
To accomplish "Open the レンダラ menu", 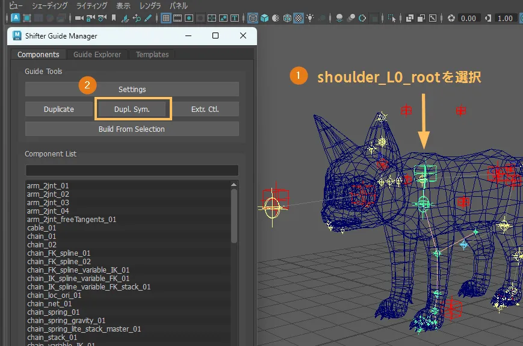I will (150, 5).
